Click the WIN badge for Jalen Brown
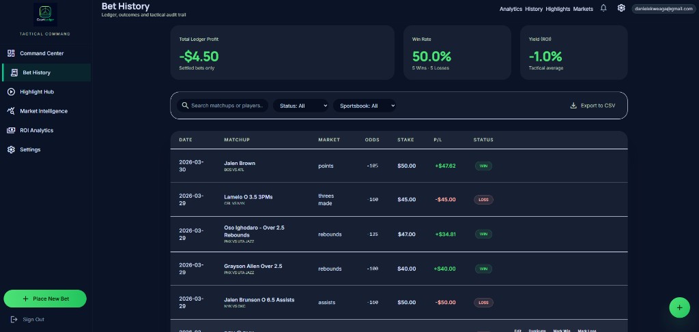Image resolution: width=699 pixels, height=332 pixels. [x=483, y=166]
